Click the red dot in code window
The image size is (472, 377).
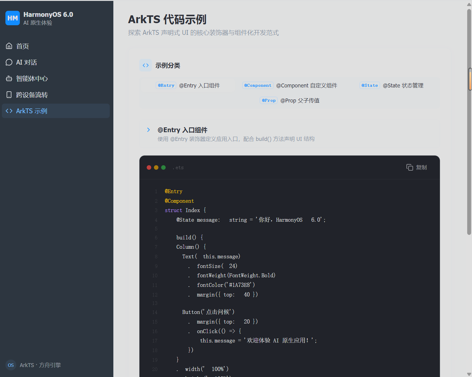click(149, 167)
